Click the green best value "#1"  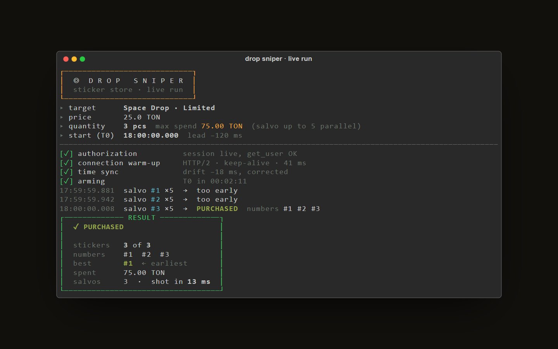(x=128, y=263)
